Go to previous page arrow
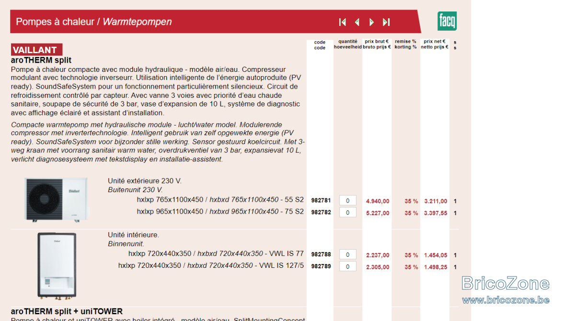This screenshot has height=321, width=575. (357, 22)
